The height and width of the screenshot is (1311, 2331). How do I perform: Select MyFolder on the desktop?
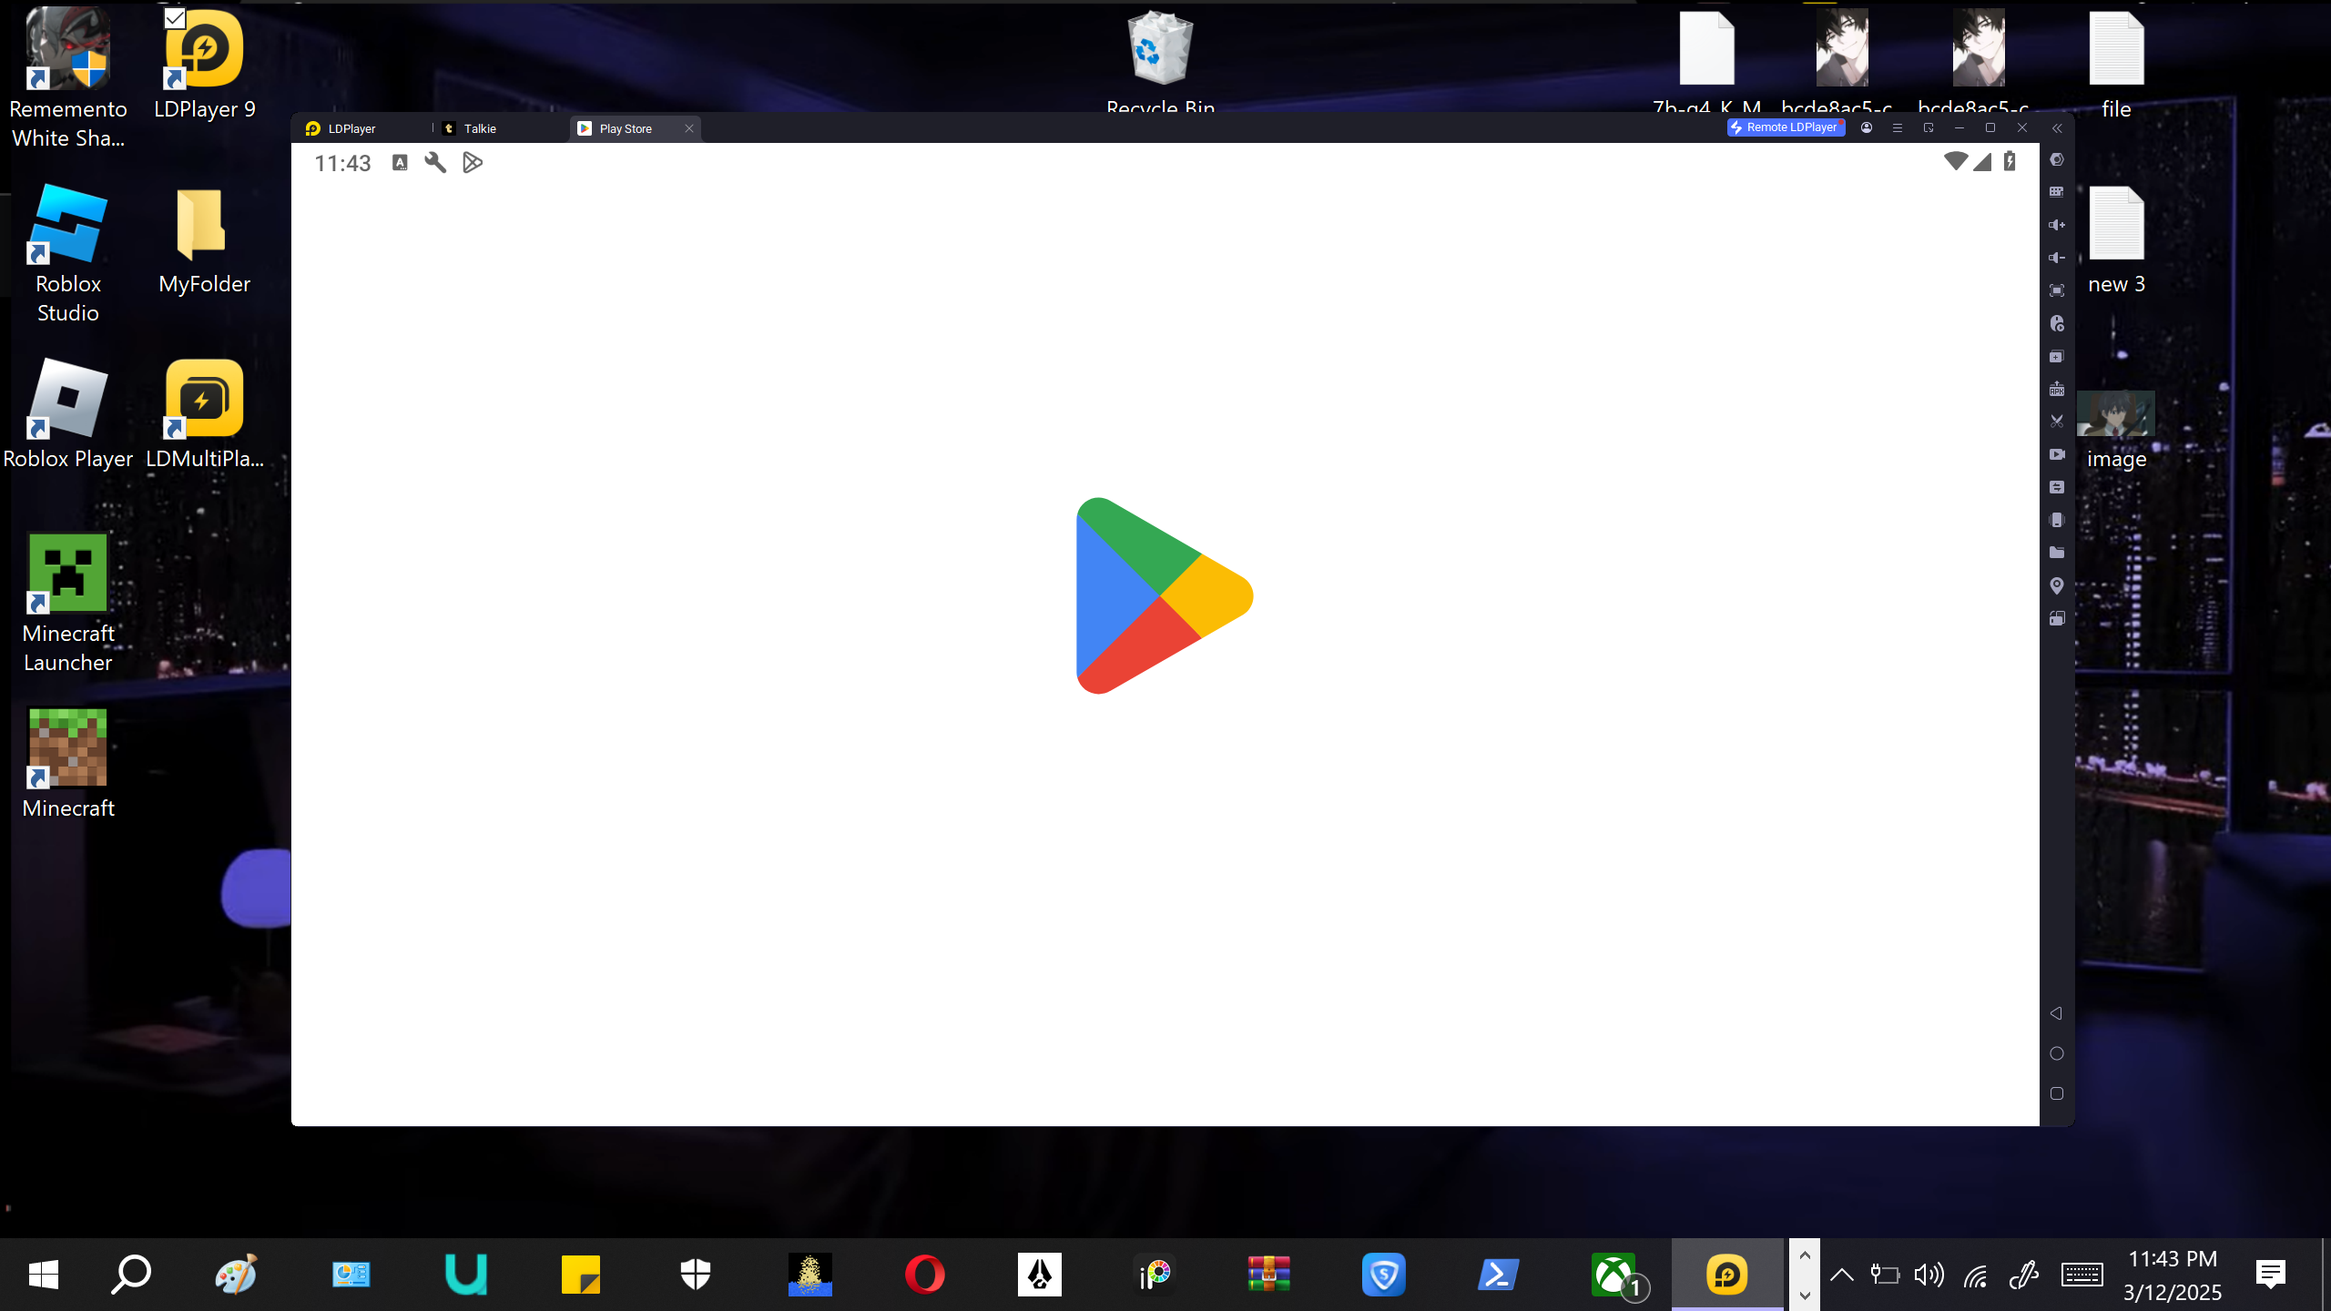click(x=204, y=241)
